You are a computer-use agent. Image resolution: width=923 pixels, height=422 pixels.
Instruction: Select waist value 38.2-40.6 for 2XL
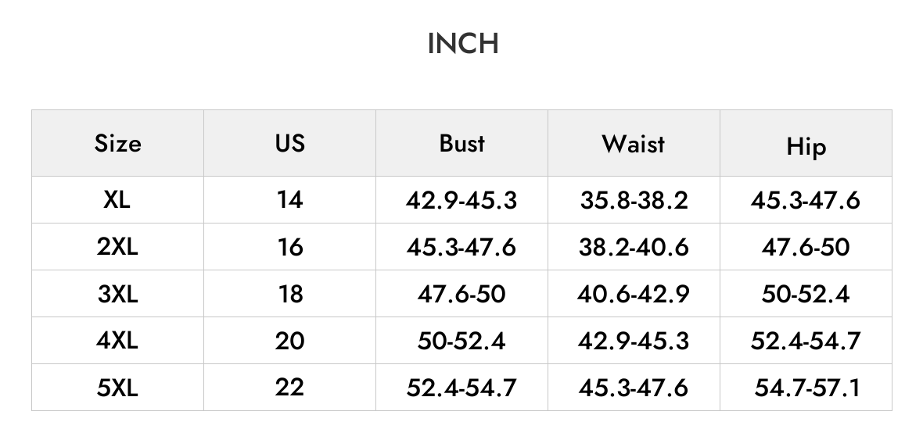click(x=634, y=247)
